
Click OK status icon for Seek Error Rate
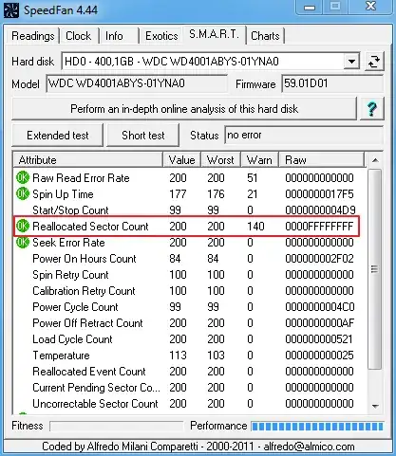point(23,243)
